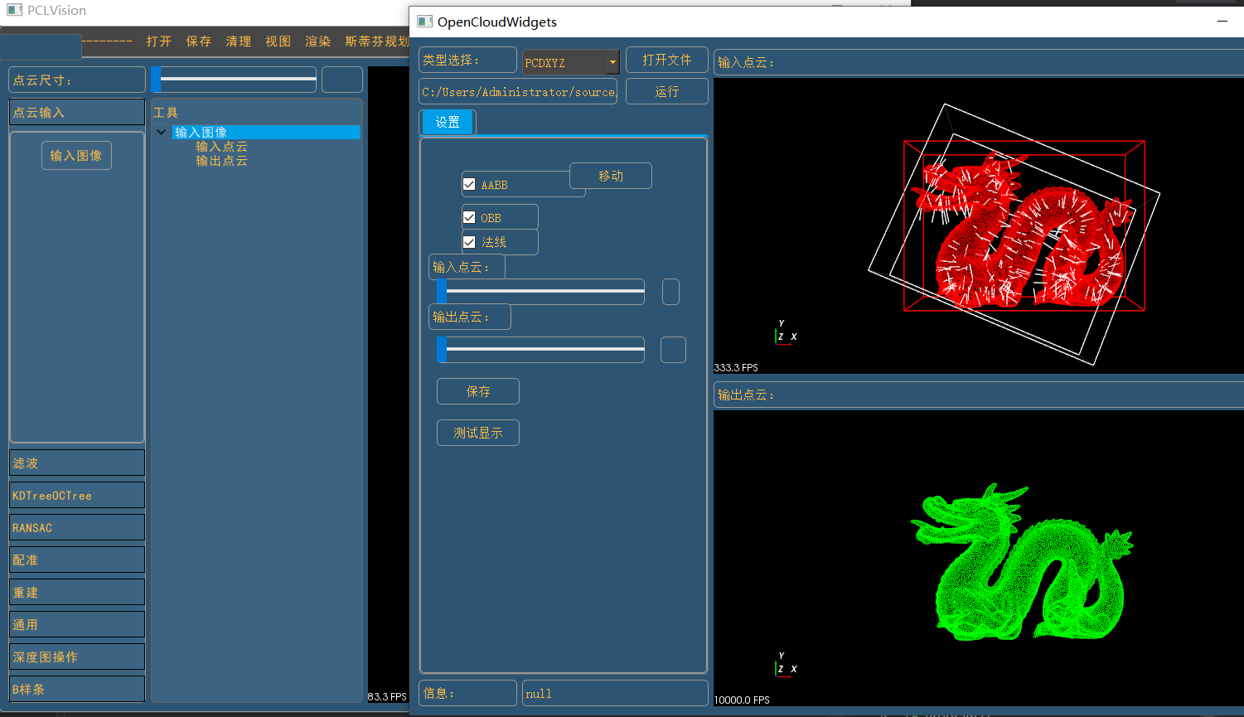Select the 输入点云 tree item
The height and width of the screenshot is (717, 1244).
(x=221, y=147)
